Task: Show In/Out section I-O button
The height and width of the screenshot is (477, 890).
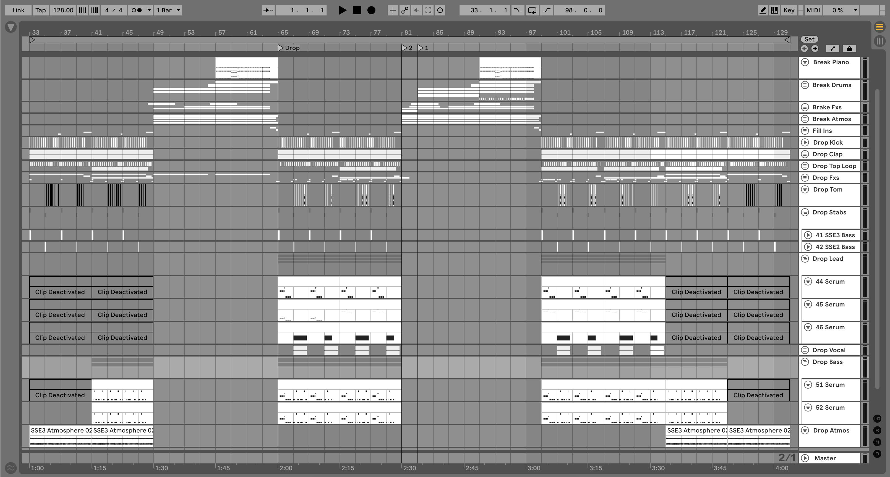Action: click(877, 418)
